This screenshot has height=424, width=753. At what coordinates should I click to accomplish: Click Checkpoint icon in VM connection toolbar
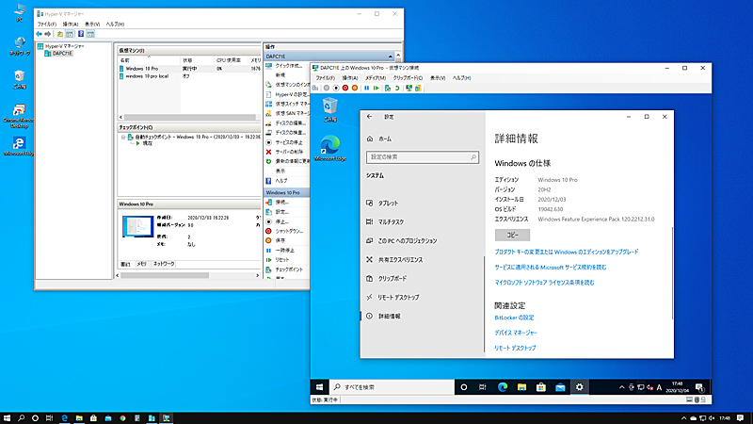coord(388,88)
